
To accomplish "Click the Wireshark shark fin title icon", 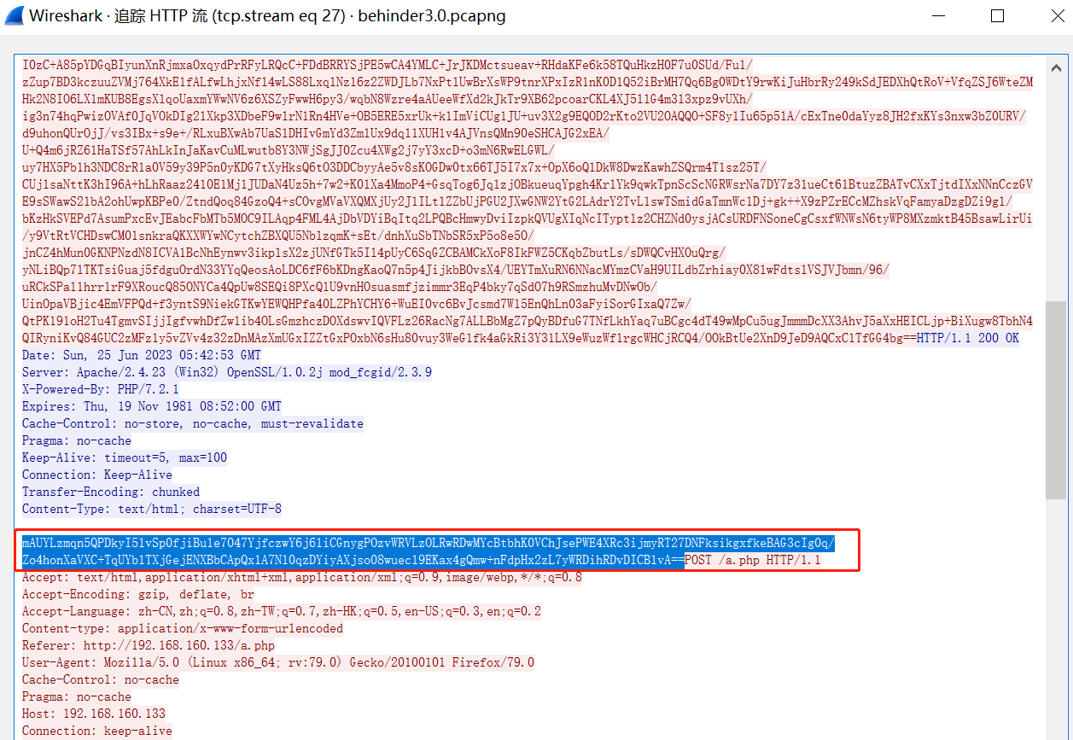I will pyautogui.click(x=15, y=16).
